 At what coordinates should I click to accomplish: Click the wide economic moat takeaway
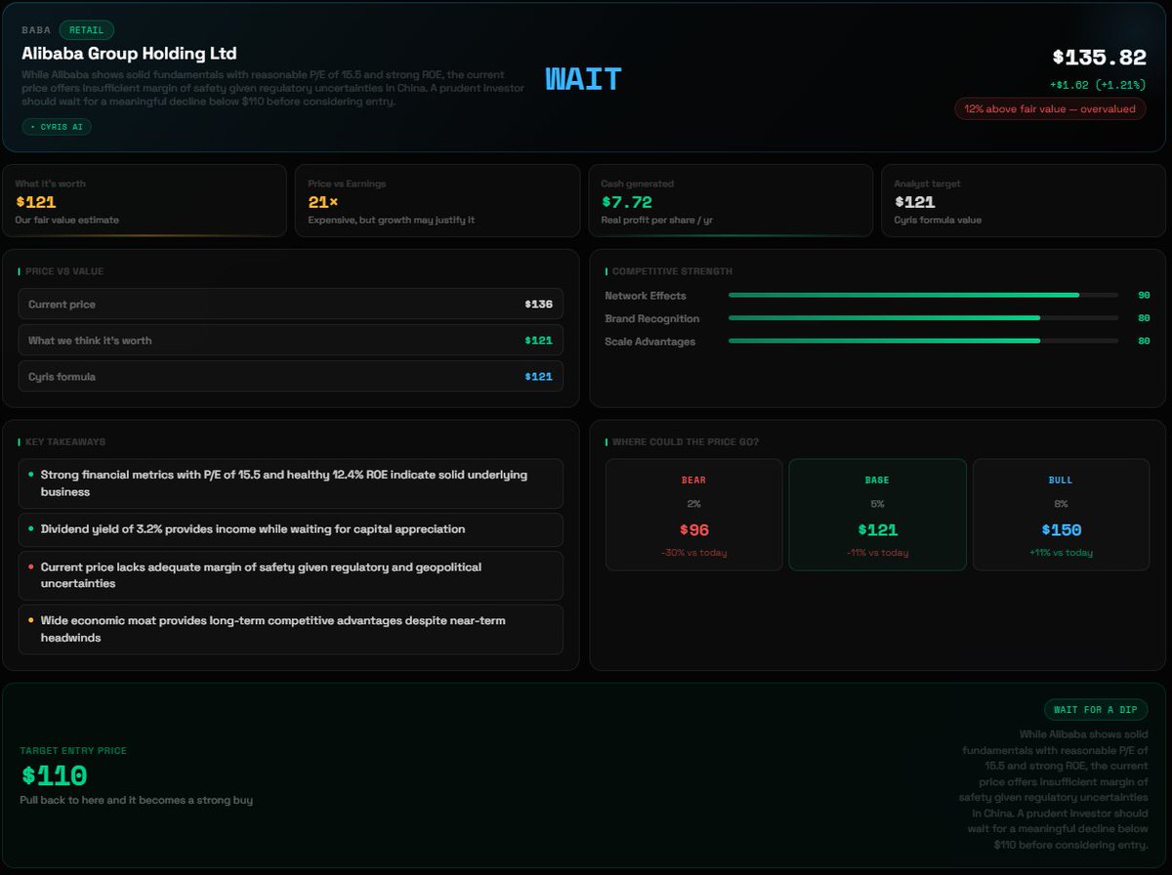(291, 629)
